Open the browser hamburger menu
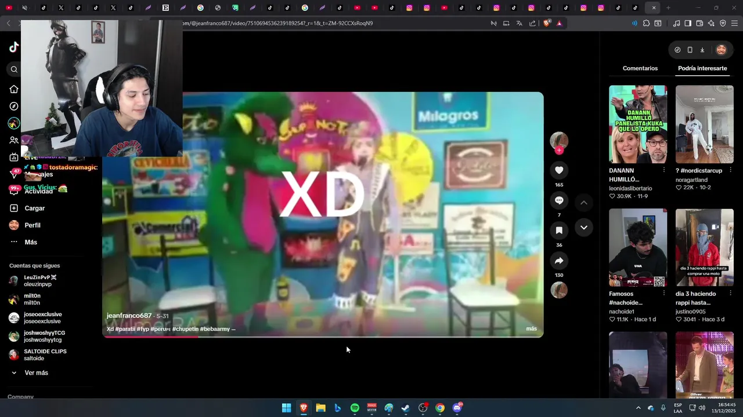743x417 pixels. [734, 23]
